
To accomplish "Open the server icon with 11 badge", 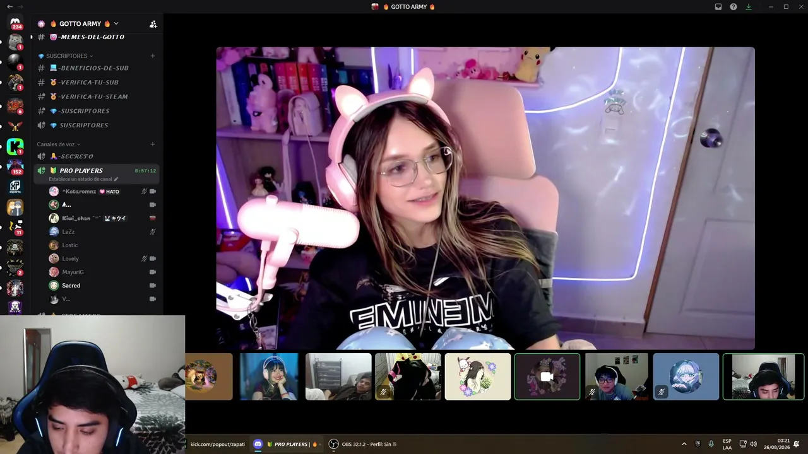I will coord(15,227).
